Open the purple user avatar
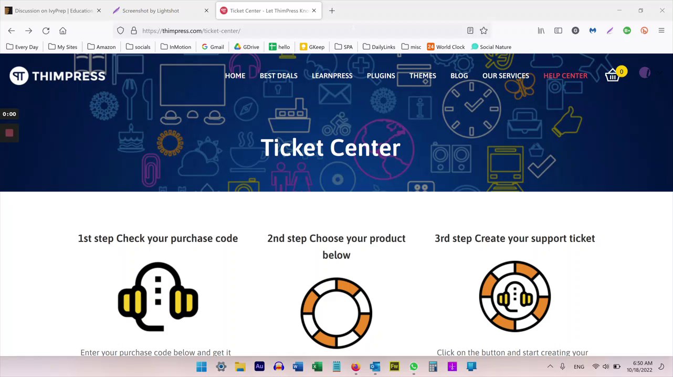673x377 pixels. click(645, 73)
